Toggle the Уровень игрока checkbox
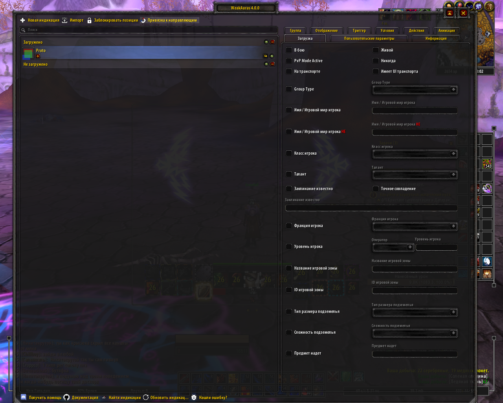The width and height of the screenshot is (503, 403). point(289,246)
